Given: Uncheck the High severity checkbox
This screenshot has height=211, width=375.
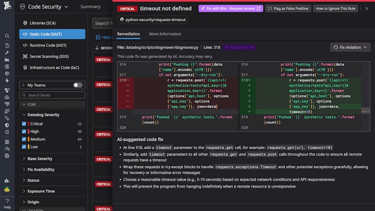Looking at the screenshot, I should pyautogui.click(x=24, y=131).
